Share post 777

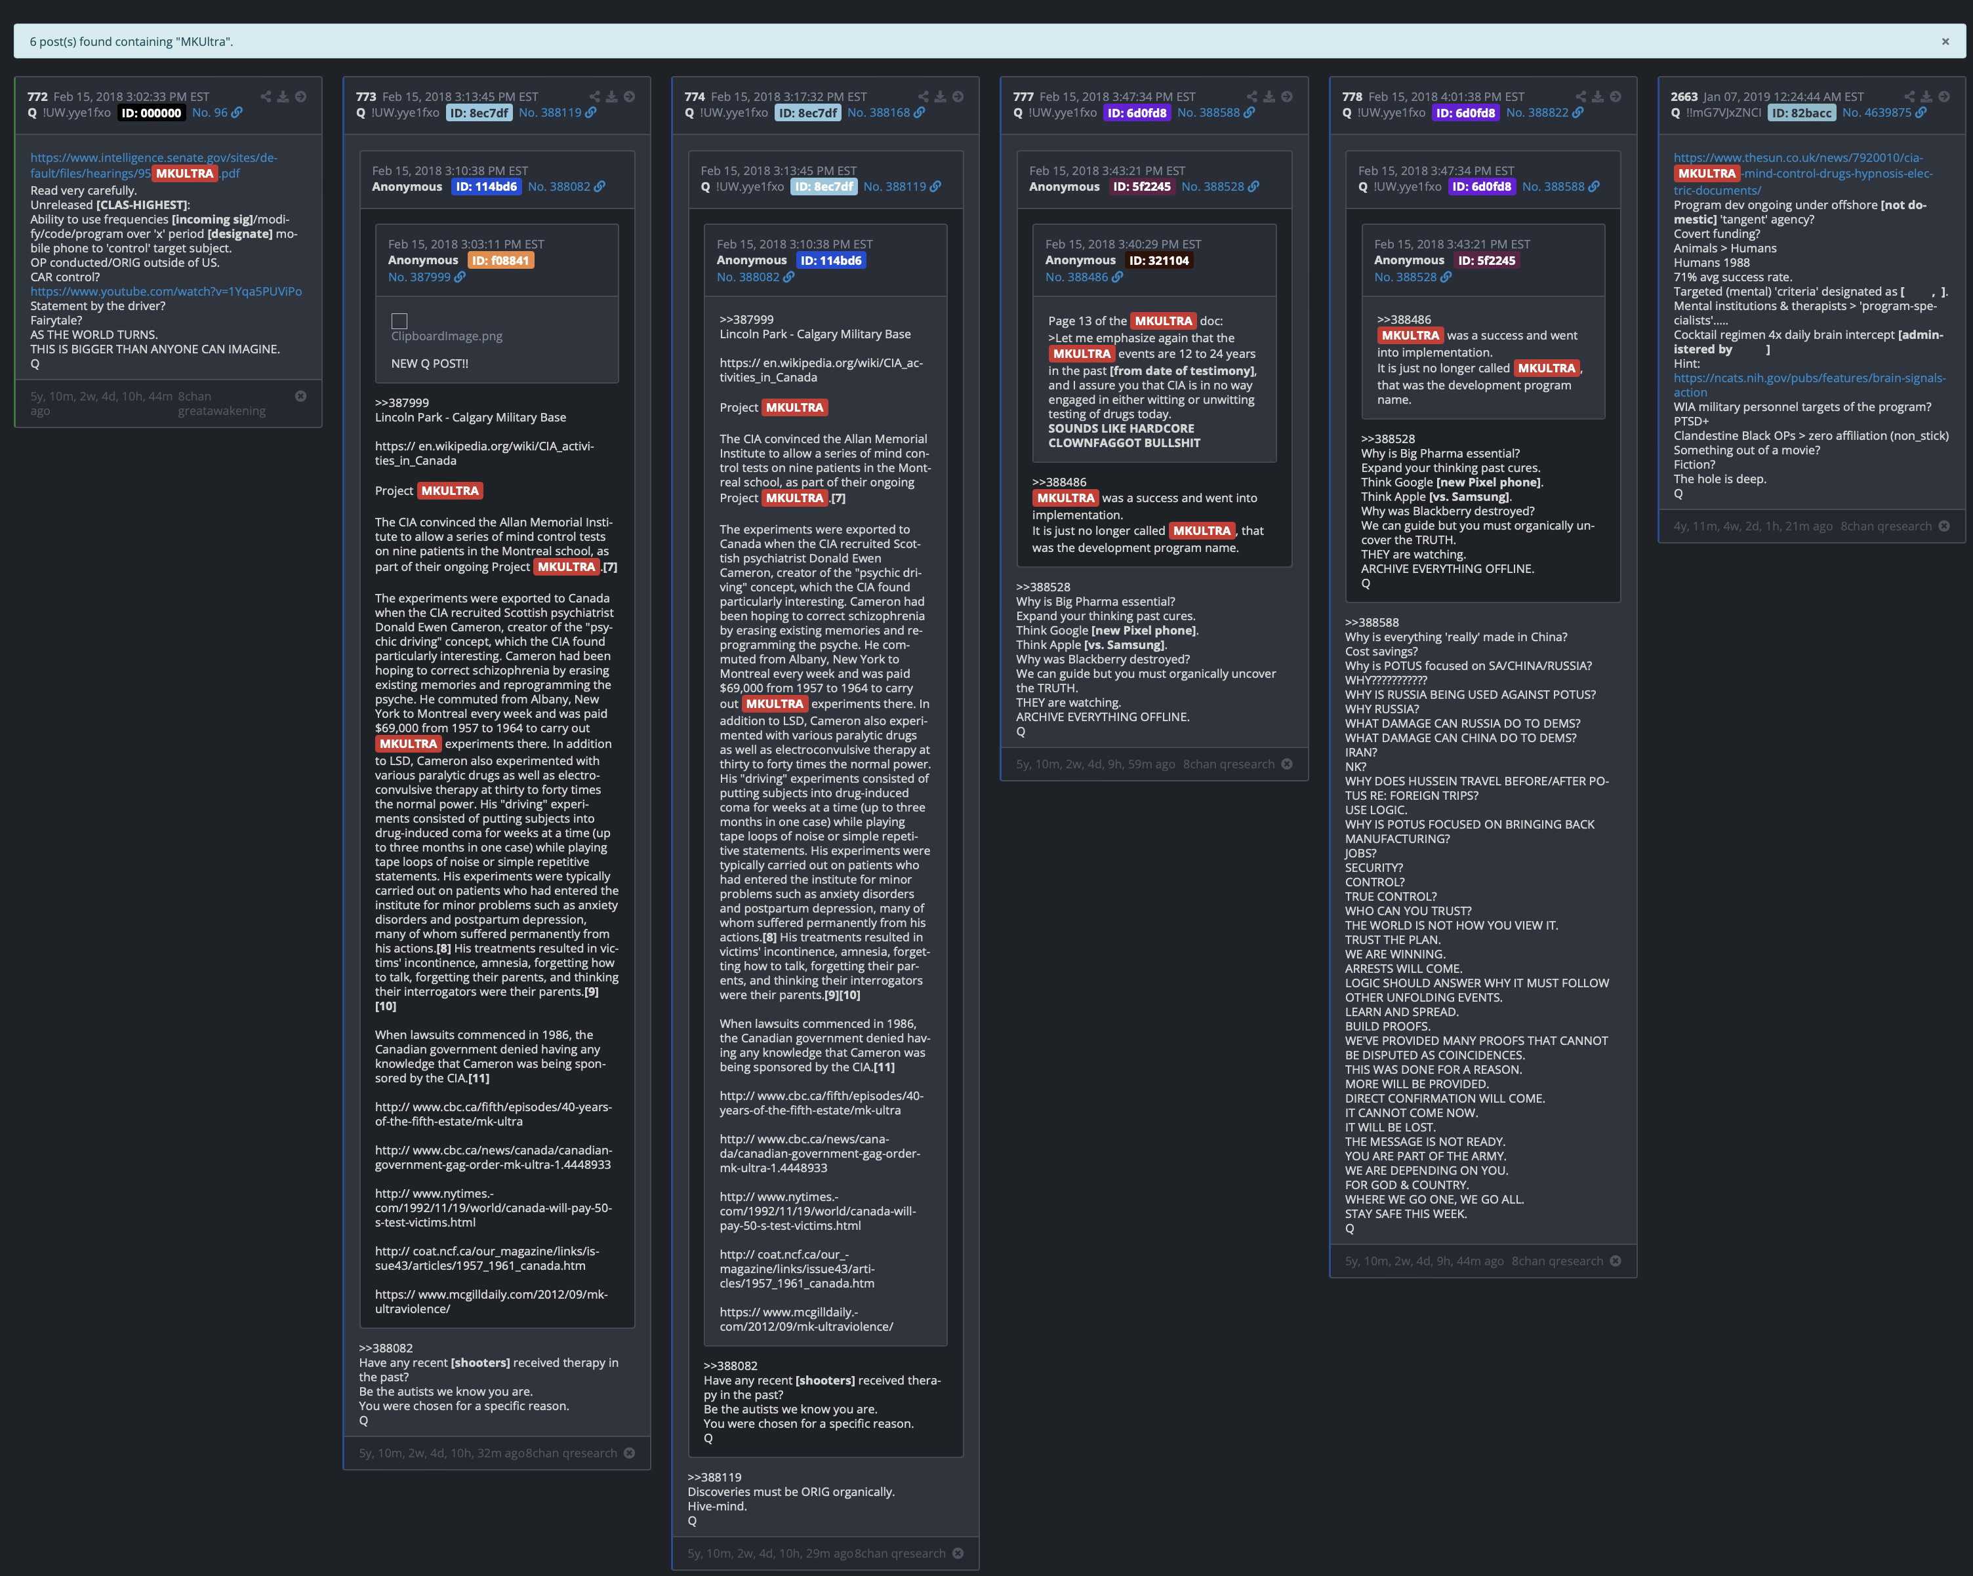point(1252,97)
